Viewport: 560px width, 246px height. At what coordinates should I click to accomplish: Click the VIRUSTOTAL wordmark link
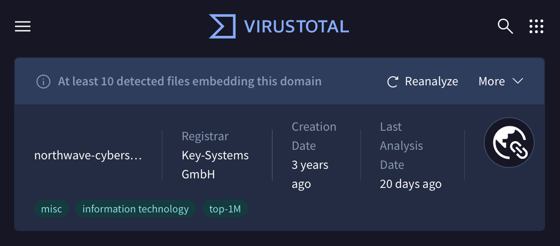(296, 27)
